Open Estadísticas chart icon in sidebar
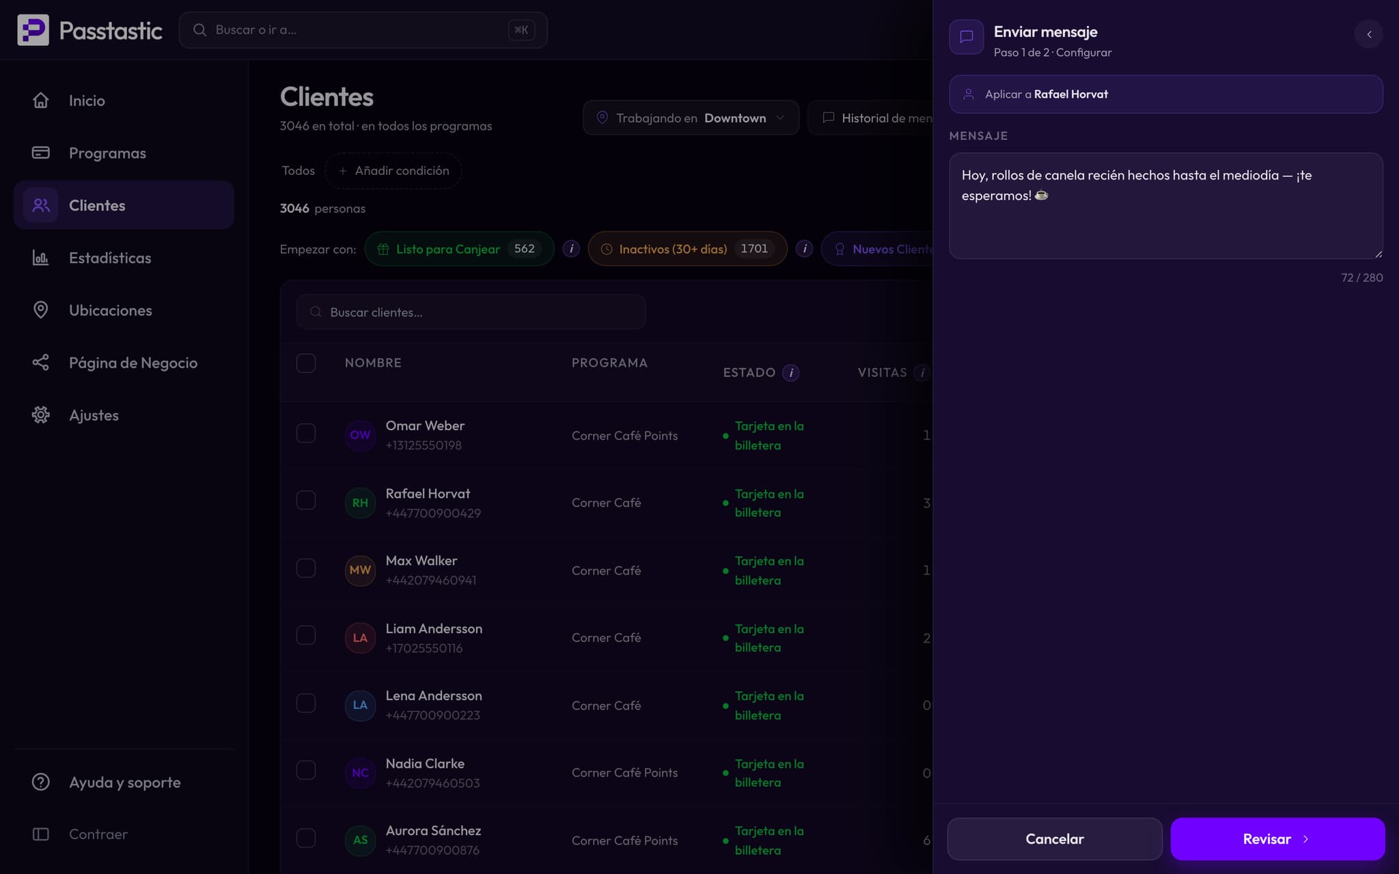Screen dimensions: 1399x874 (41, 257)
